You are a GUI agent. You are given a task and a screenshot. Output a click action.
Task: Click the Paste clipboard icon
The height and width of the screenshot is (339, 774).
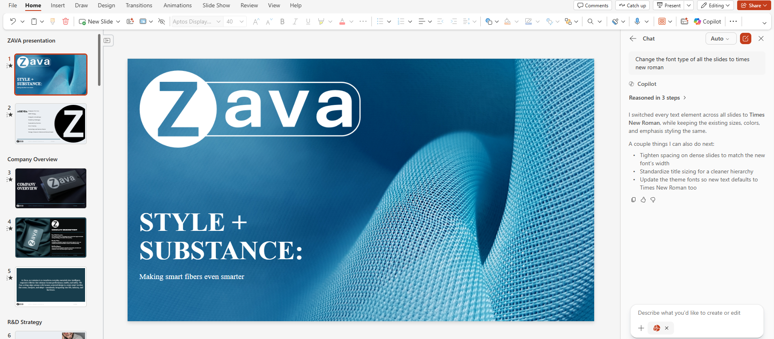34,21
